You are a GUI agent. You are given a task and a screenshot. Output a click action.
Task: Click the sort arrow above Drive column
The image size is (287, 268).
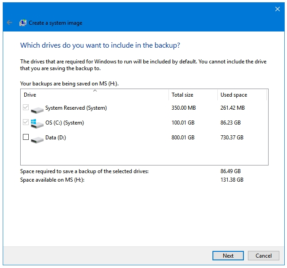click(95, 90)
